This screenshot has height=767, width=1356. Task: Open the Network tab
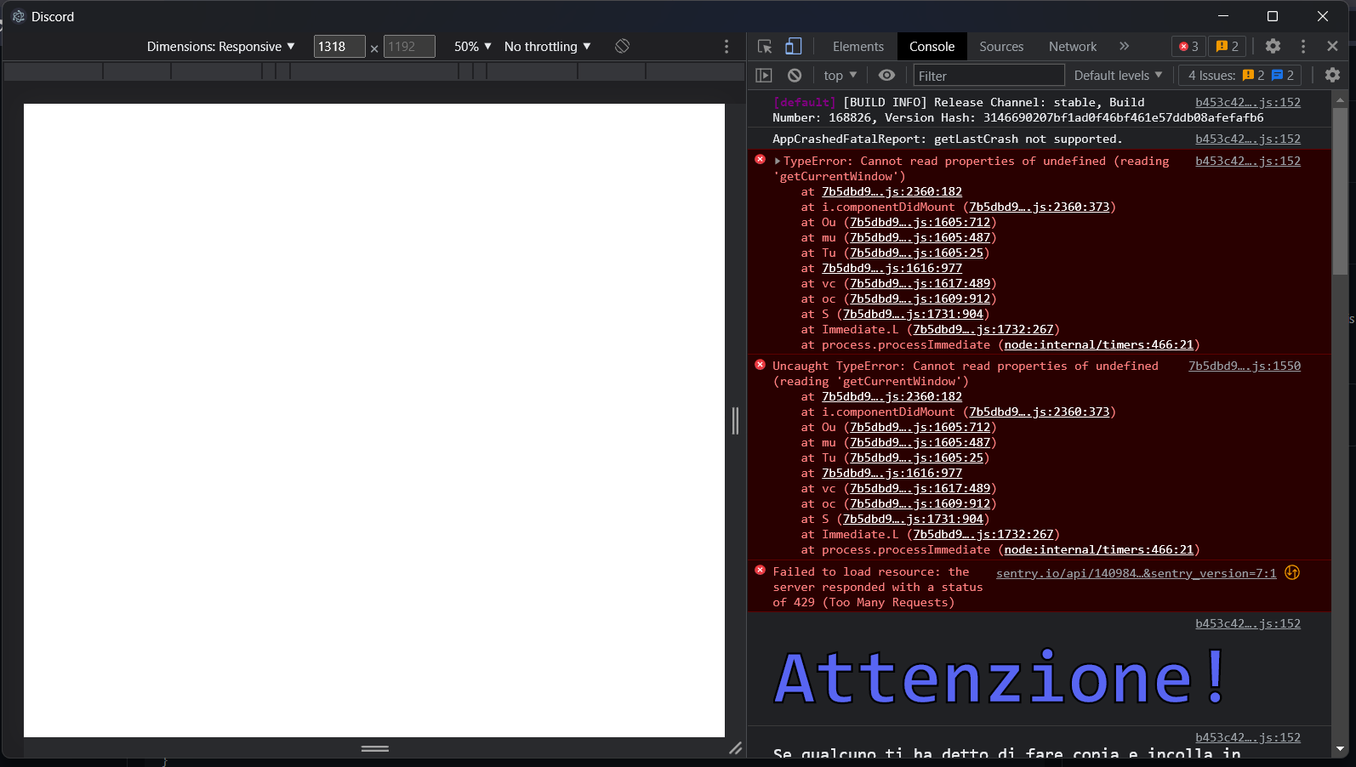(x=1073, y=47)
